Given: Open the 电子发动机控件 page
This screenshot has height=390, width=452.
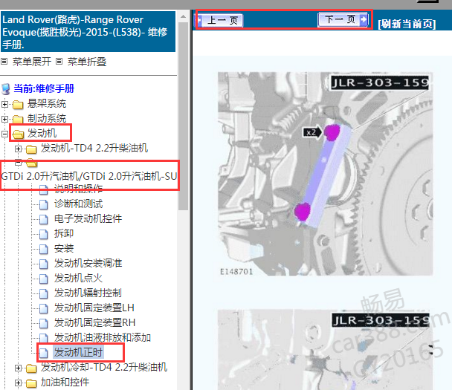Looking at the screenshot, I should pyautogui.click(x=88, y=219).
